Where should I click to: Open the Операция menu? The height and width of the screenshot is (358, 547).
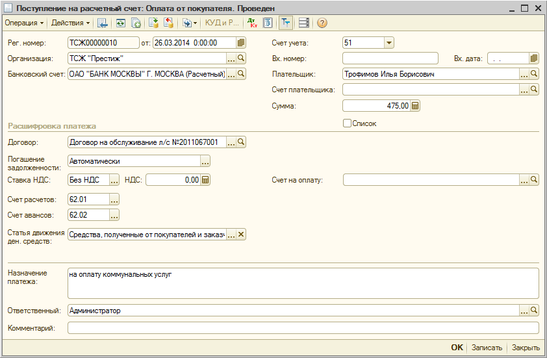pos(24,23)
